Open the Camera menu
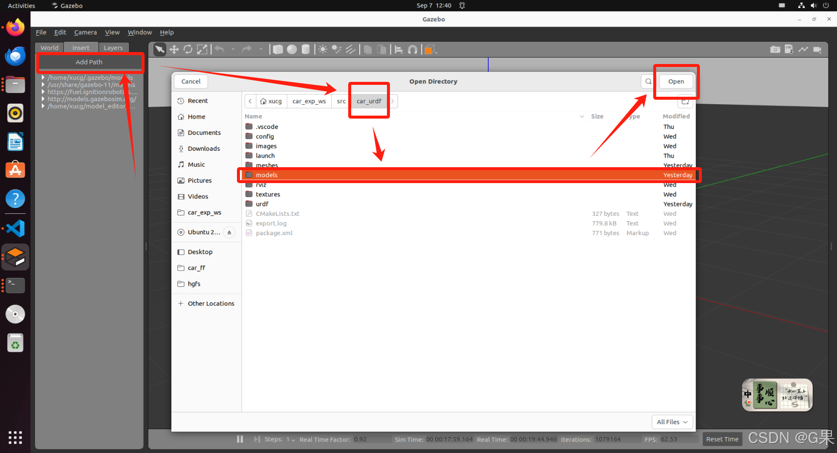The width and height of the screenshot is (837, 453). pyautogui.click(x=85, y=32)
